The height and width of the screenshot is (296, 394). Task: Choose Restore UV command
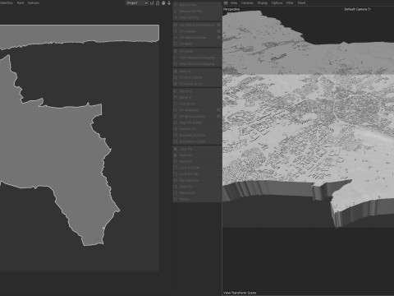(197, 193)
